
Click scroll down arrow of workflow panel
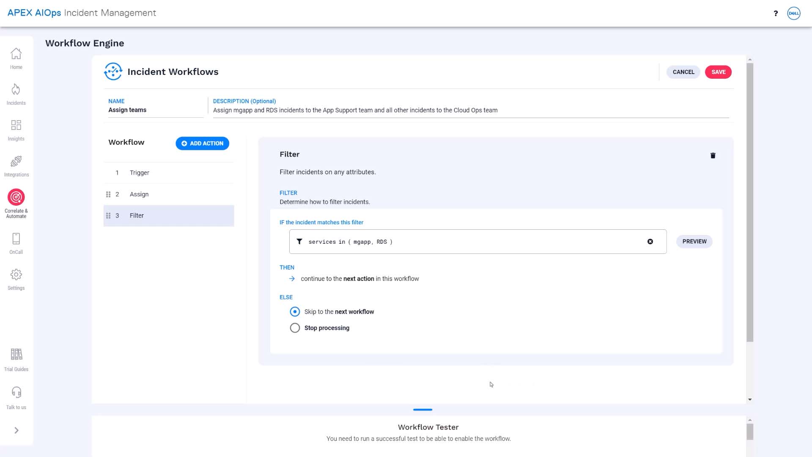[x=750, y=399]
